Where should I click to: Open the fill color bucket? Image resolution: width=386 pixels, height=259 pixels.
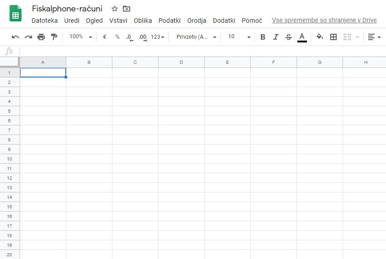[x=319, y=36]
